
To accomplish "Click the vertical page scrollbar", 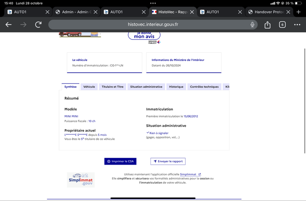I will point(304,101).
